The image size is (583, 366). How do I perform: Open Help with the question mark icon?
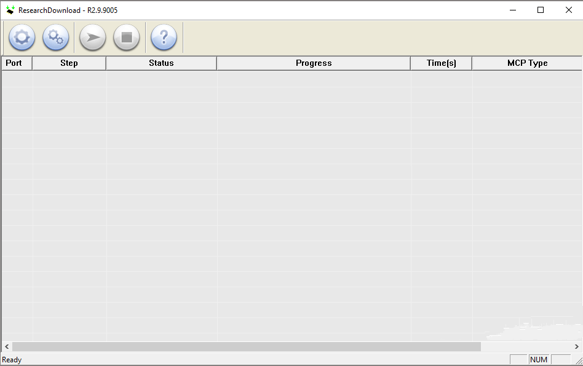coord(164,38)
